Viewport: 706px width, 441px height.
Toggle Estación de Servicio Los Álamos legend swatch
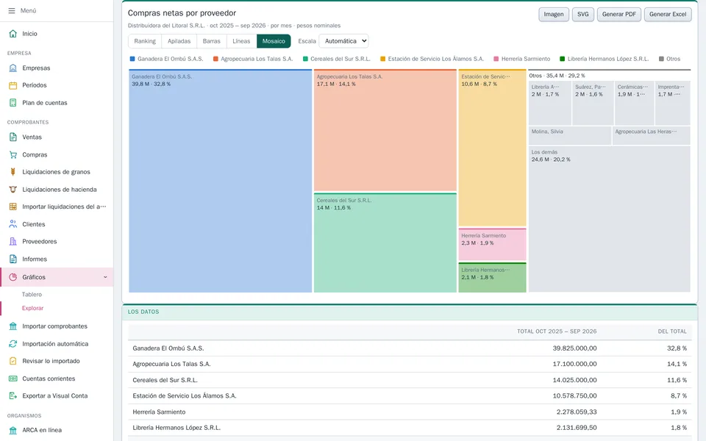pos(382,59)
